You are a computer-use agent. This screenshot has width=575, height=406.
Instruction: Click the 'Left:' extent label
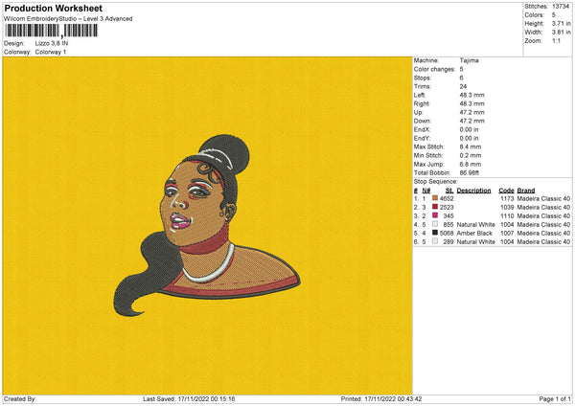pos(420,95)
